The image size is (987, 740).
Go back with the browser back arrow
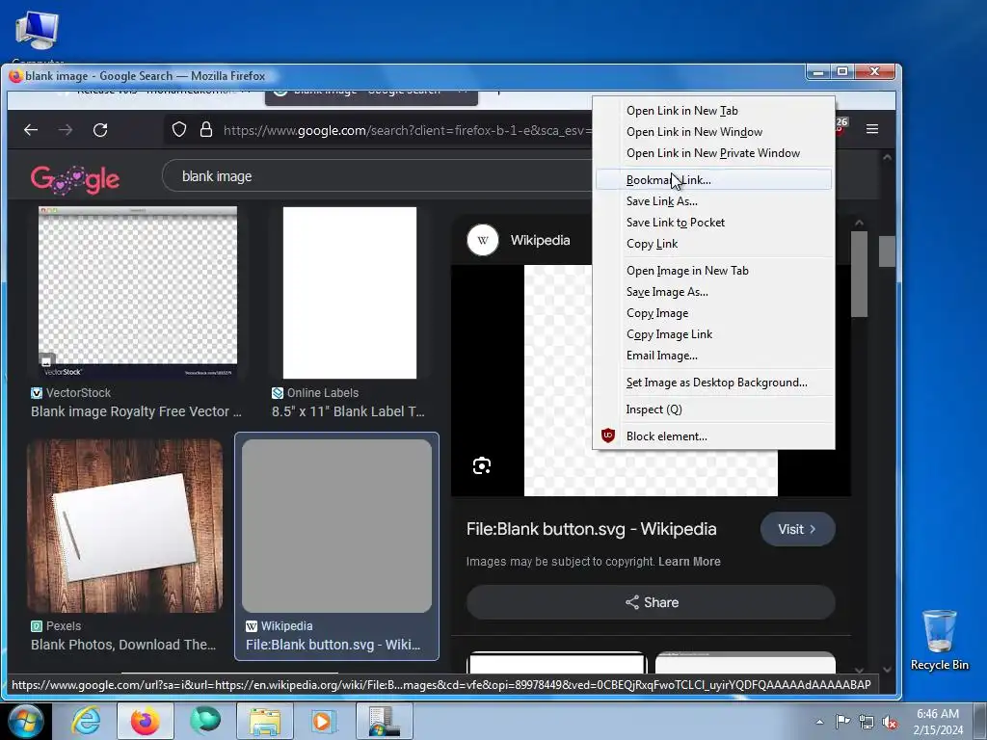pyautogui.click(x=31, y=130)
